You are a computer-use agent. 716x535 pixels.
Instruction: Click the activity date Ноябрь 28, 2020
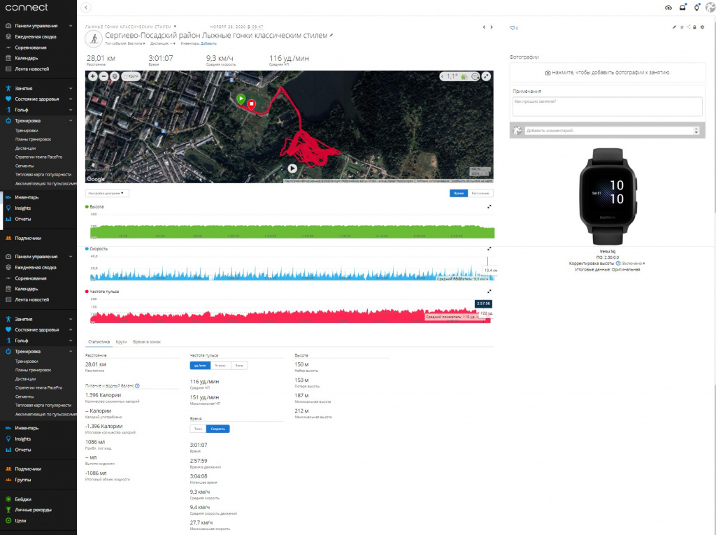236,27
